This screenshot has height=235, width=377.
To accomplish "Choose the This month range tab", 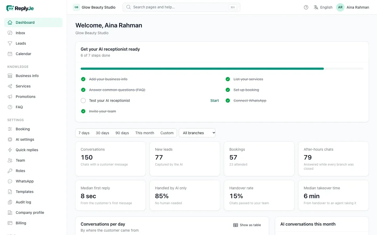I will point(145,133).
